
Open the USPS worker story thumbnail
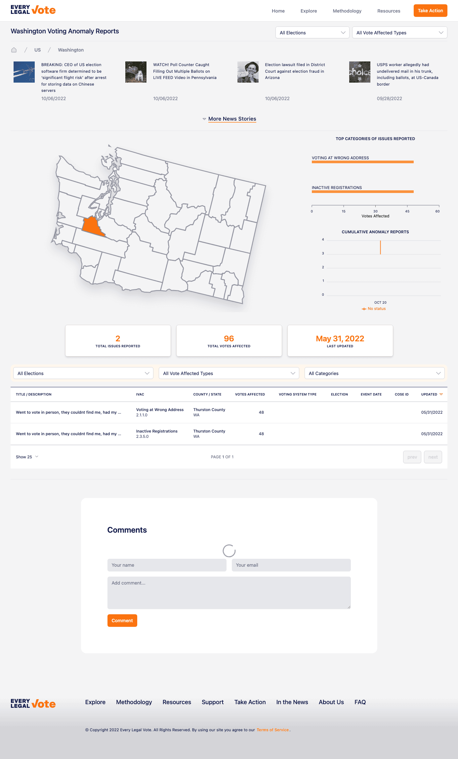(360, 72)
